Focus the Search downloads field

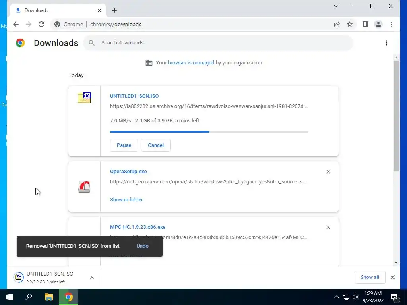coord(218,43)
